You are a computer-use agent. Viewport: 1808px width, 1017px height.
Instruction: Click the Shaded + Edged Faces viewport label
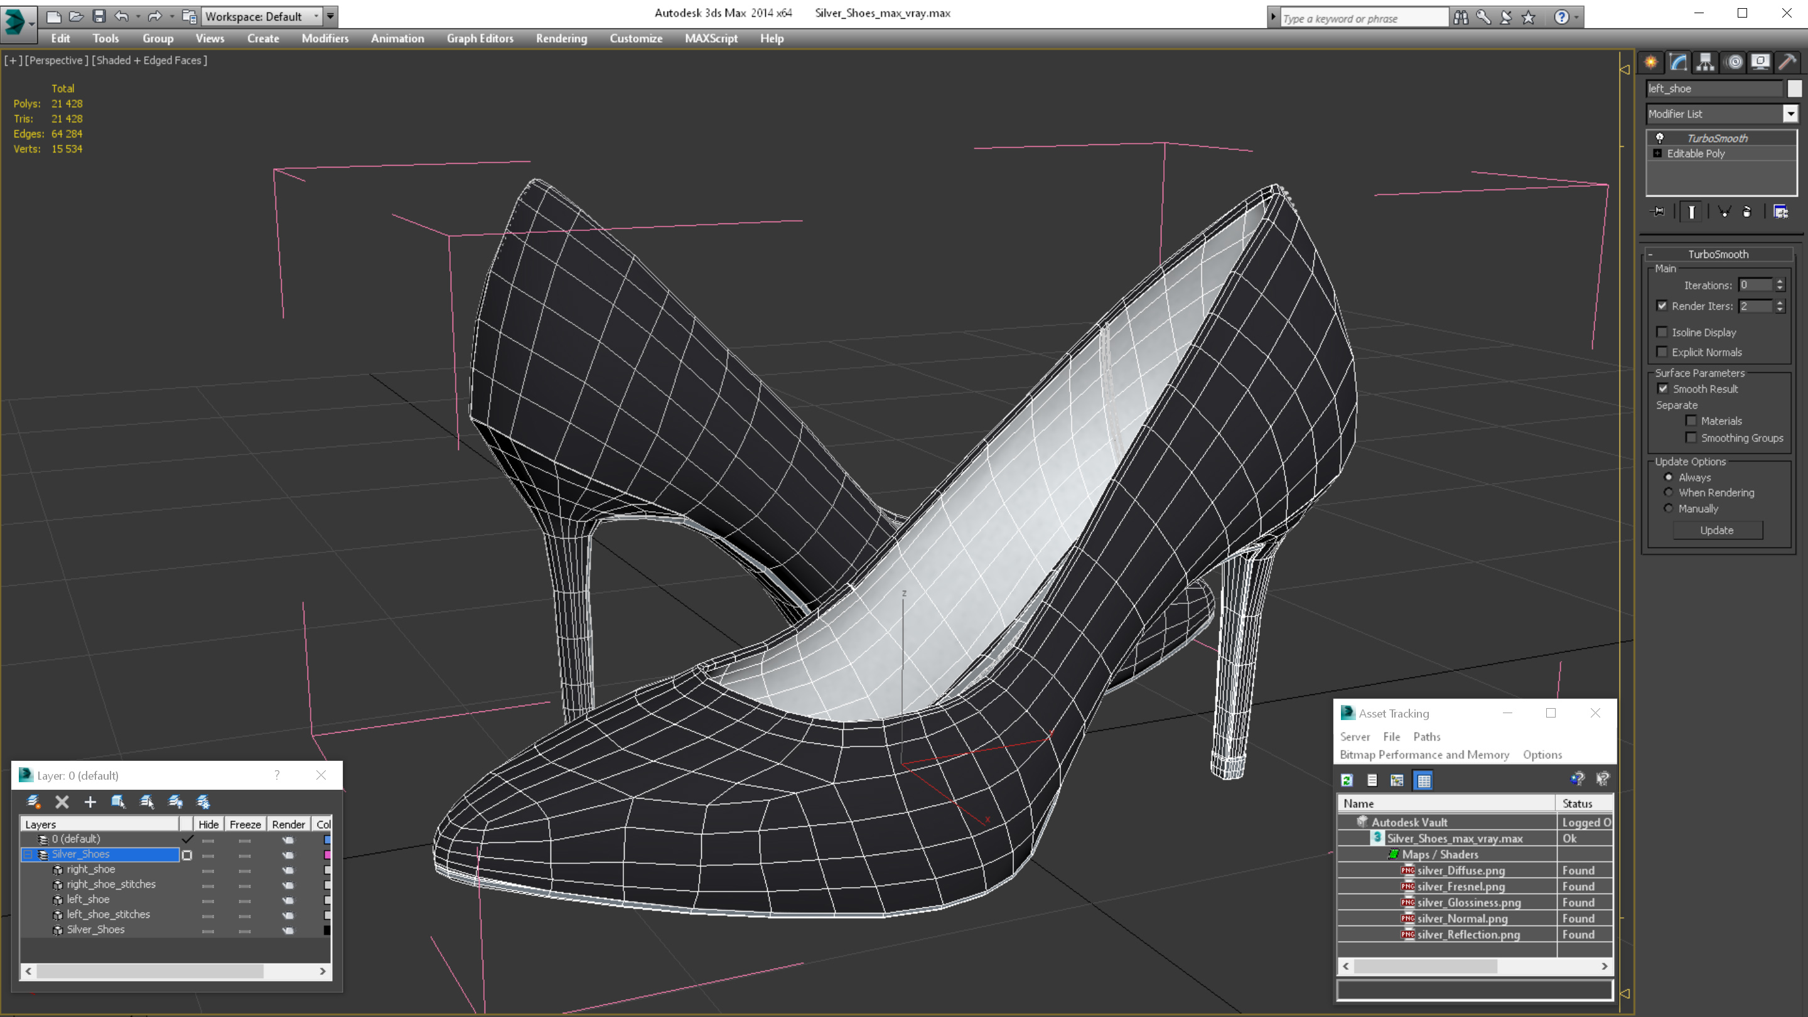pos(151,60)
